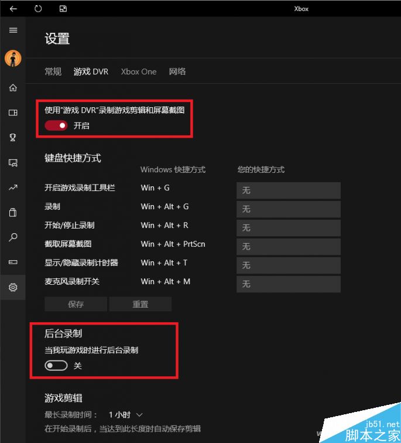Click the Win + Alt + R text
401x443 pixels.
164,225
